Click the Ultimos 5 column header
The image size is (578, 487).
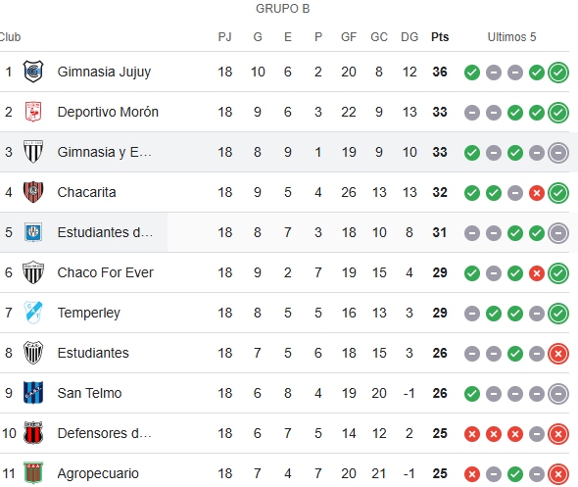click(x=511, y=37)
